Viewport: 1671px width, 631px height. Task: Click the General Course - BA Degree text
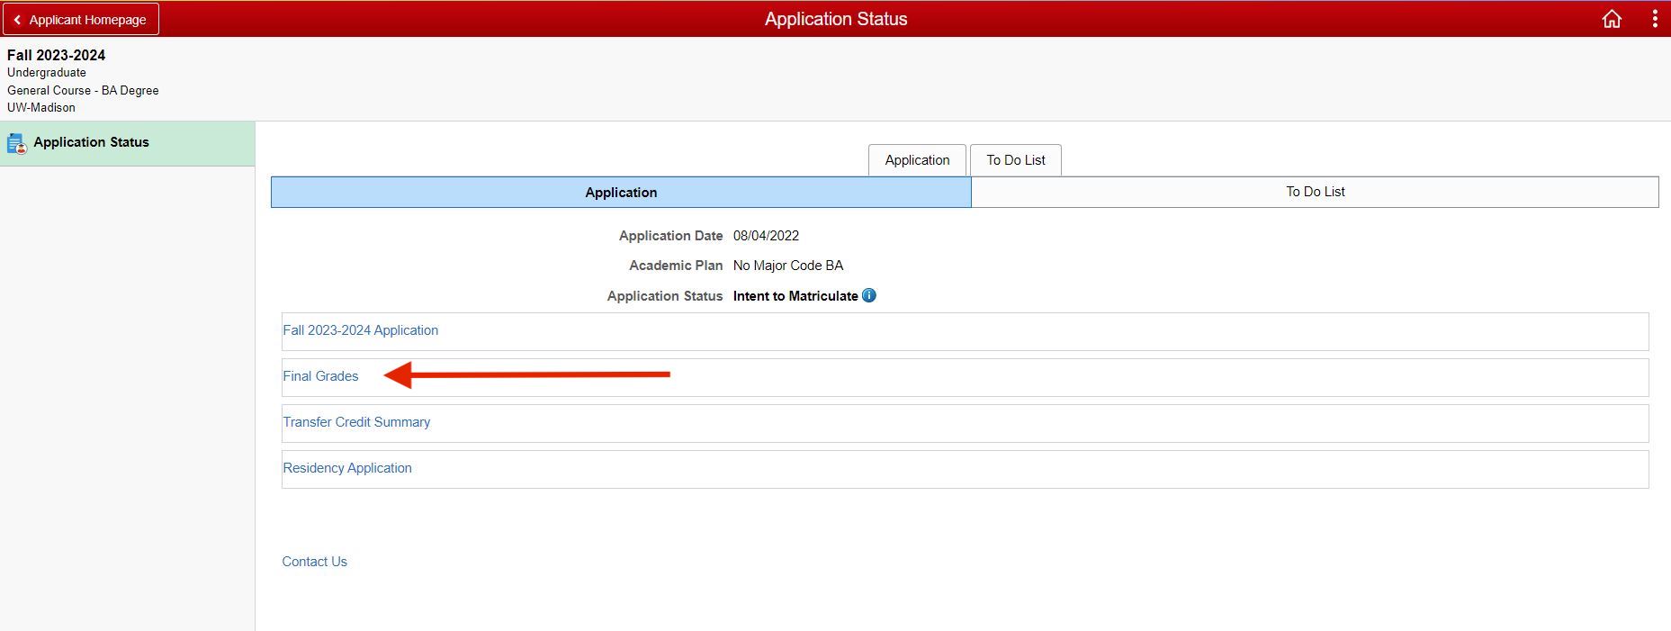[x=83, y=91]
